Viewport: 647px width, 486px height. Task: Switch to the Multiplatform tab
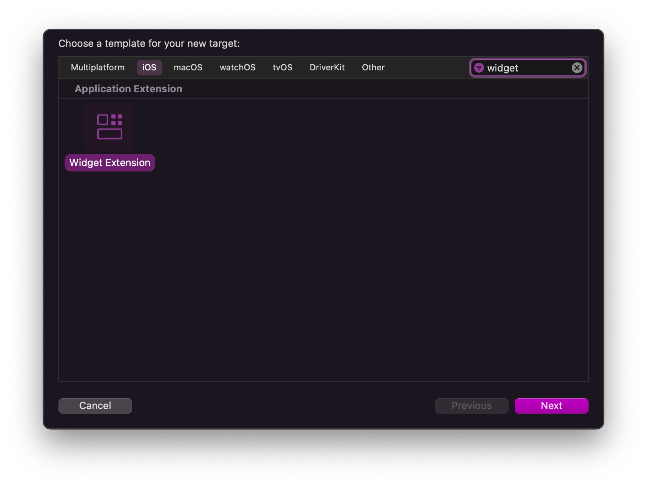(x=98, y=68)
